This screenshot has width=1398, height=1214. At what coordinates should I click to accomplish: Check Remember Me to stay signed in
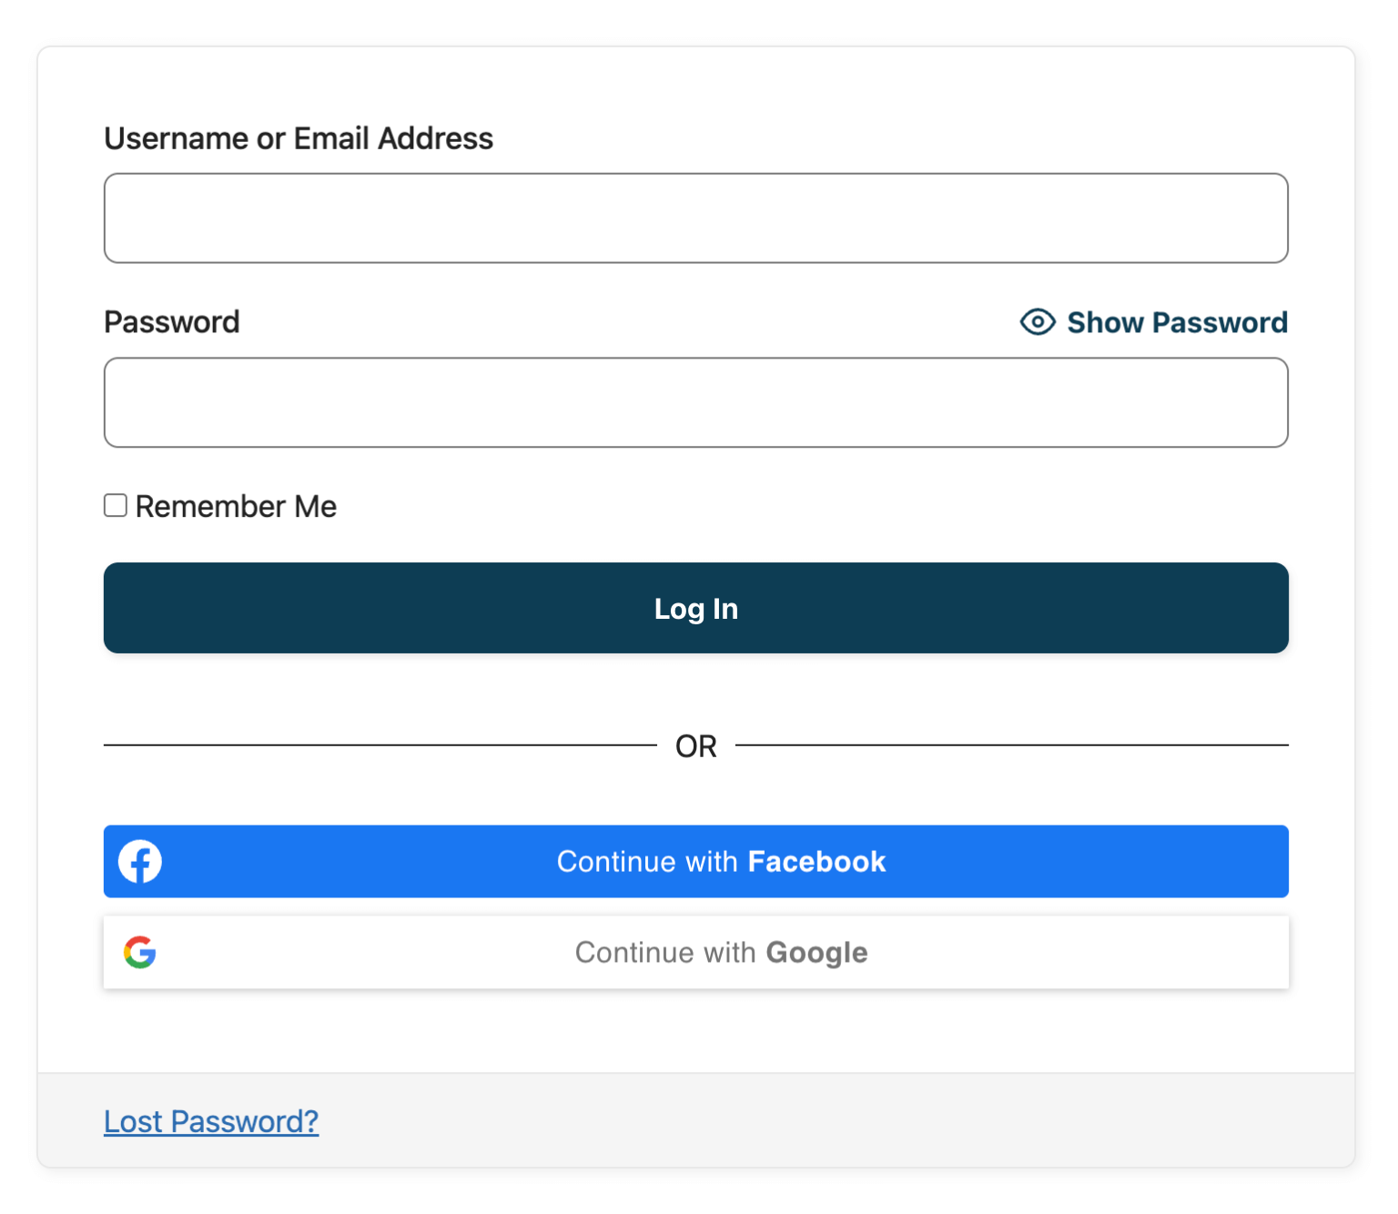point(115,505)
